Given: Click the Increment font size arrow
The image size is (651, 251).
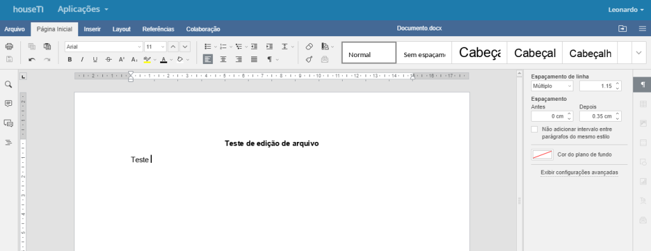Looking at the screenshot, I should pos(174,46).
